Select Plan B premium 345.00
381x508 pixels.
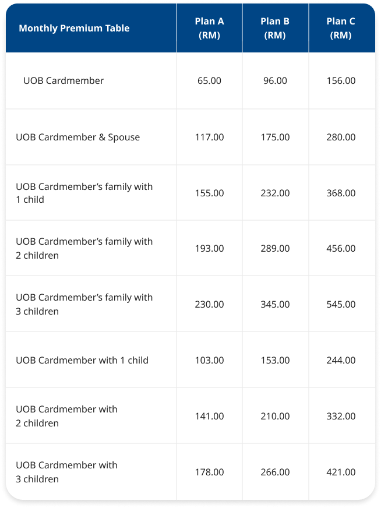(275, 305)
